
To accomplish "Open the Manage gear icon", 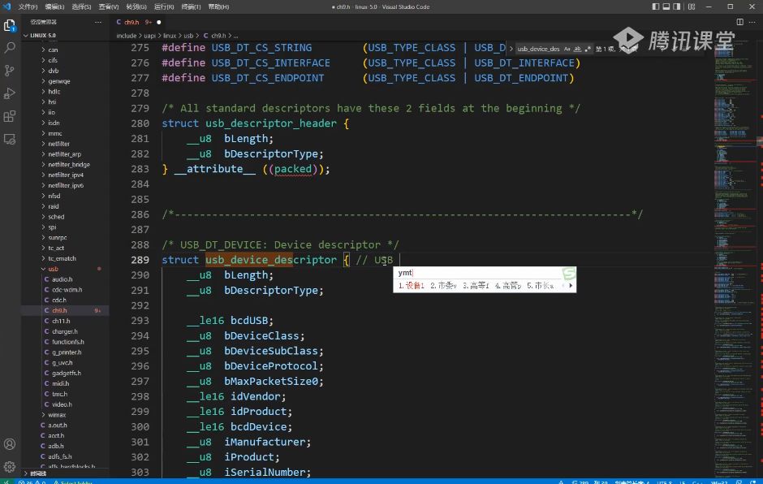I will click(10, 466).
